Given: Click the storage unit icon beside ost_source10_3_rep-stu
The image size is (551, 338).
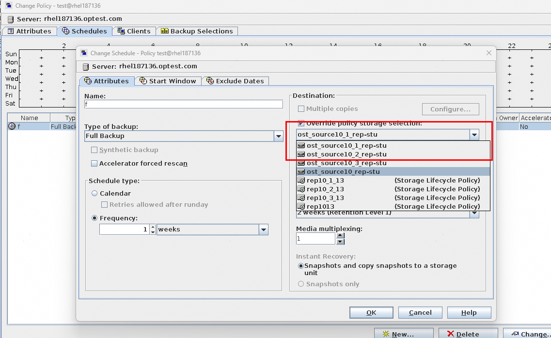Looking at the screenshot, I should coord(301,163).
